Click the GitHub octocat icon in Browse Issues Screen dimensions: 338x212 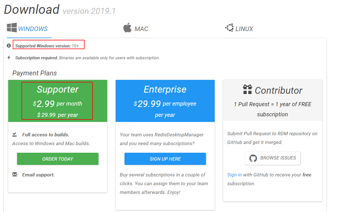253,158
